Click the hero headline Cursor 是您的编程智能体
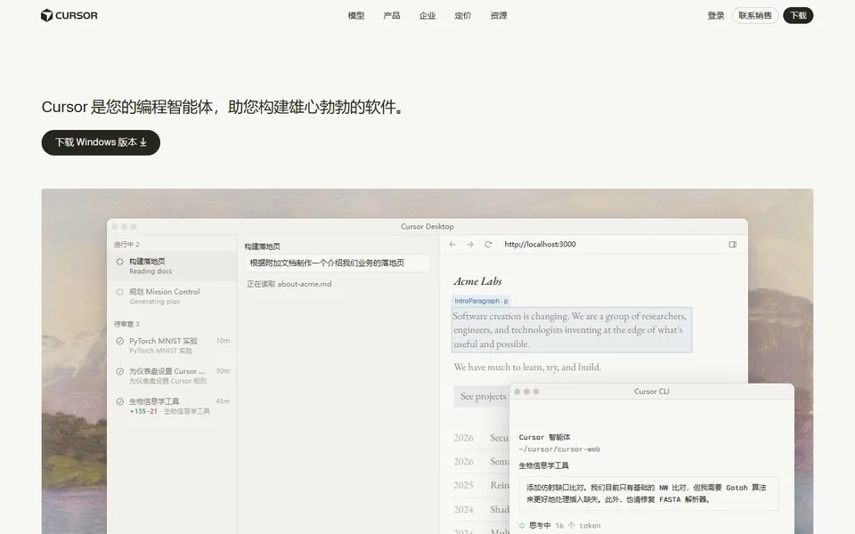Viewport: 855px width, 534px height. pyautogui.click(x=224, y=107)
